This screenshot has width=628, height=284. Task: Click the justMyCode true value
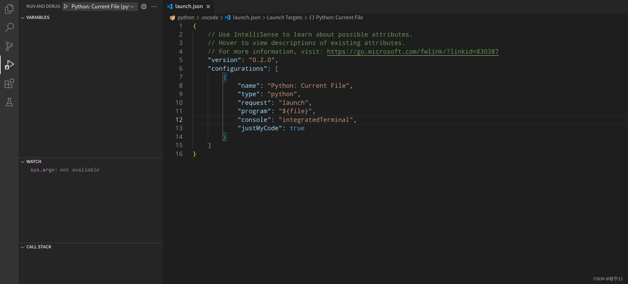297,128
